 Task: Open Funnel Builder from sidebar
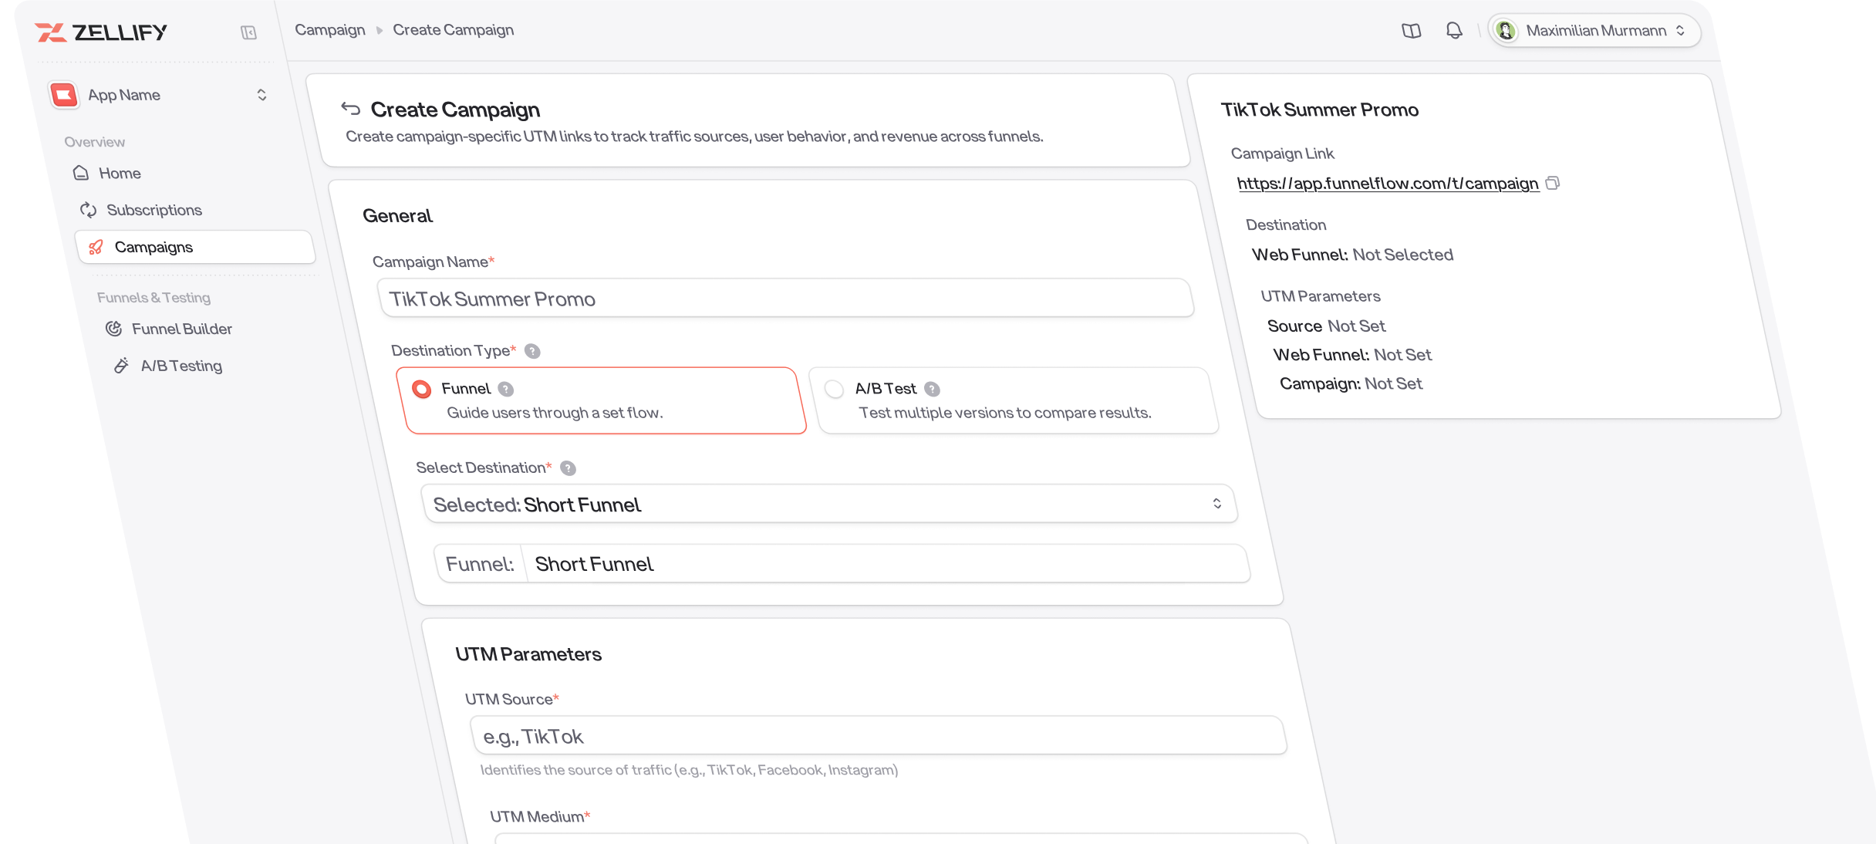click(181, 329)
